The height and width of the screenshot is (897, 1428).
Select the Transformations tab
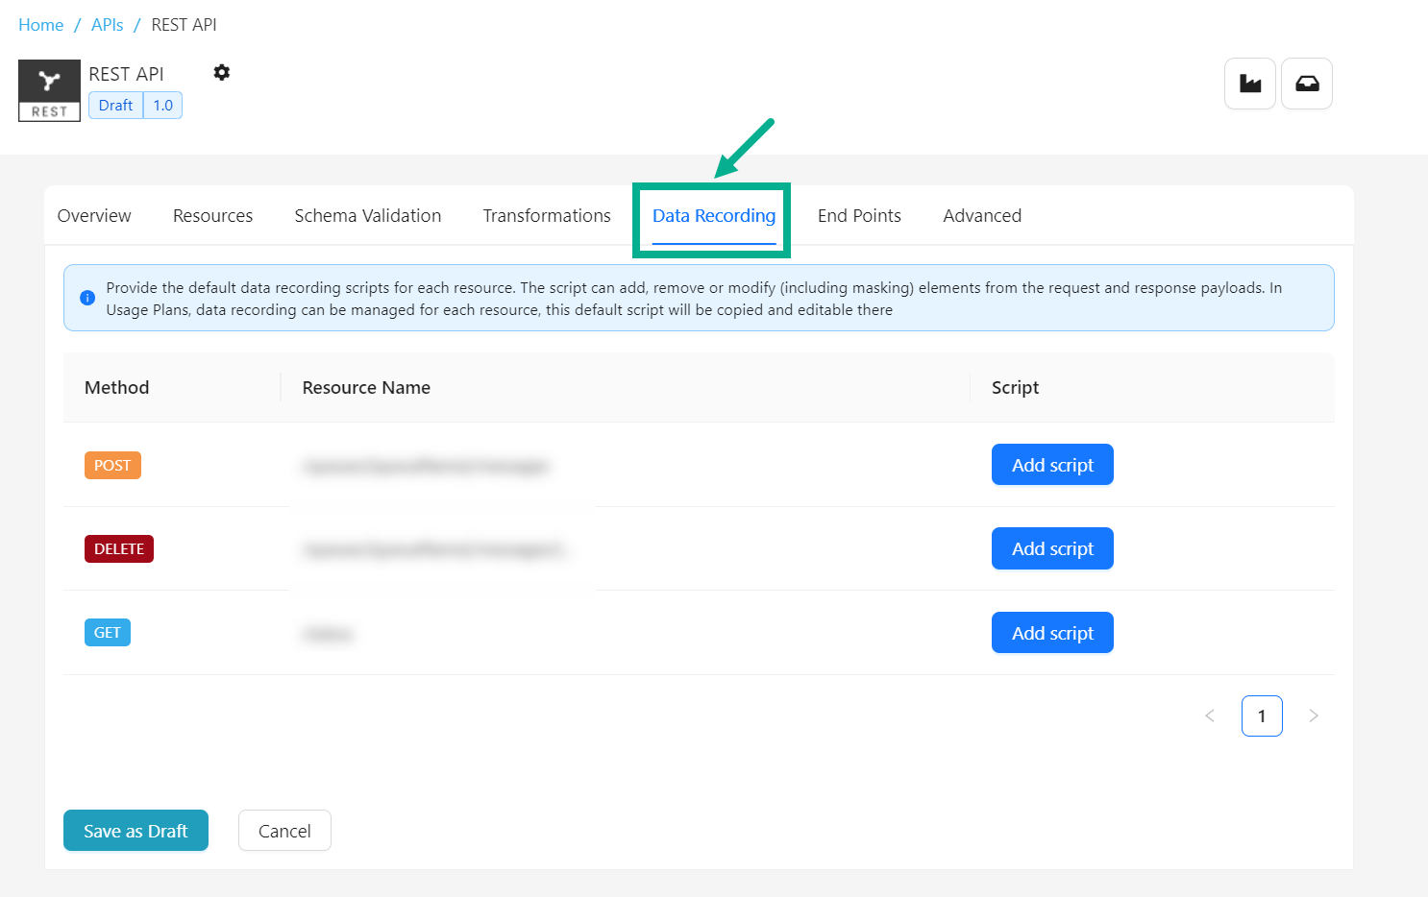[546, 216]
